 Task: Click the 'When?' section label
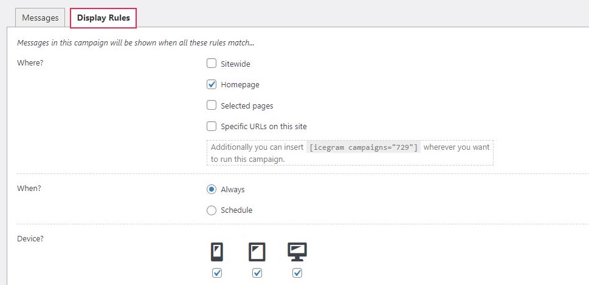pos(29,188)
